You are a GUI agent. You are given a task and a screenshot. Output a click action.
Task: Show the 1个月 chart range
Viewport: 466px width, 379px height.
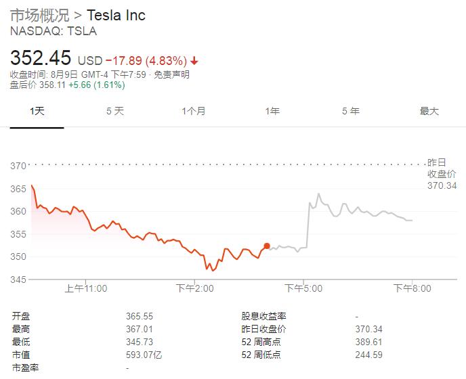194,111
